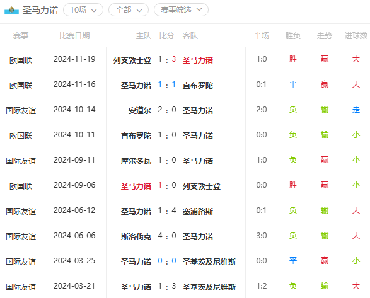Click 圣基茨及尼维斯 in the 2024-03-25 row

209,261
